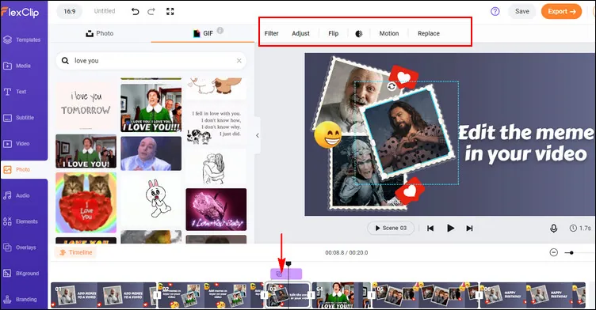This screenshot has height=310, width=596.
Task: Open the help question mark icon
Action: click(495, 11)
